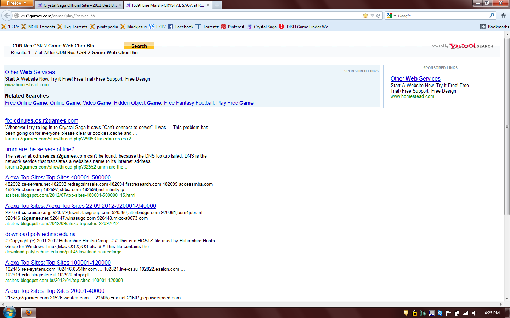This screenshot has width=510, height=318.
Task: Switch to the Crystal Saga Official Site tab
Action: coord(79,5)
